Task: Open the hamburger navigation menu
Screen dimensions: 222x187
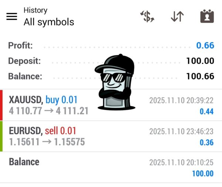Action: [12, 17]
